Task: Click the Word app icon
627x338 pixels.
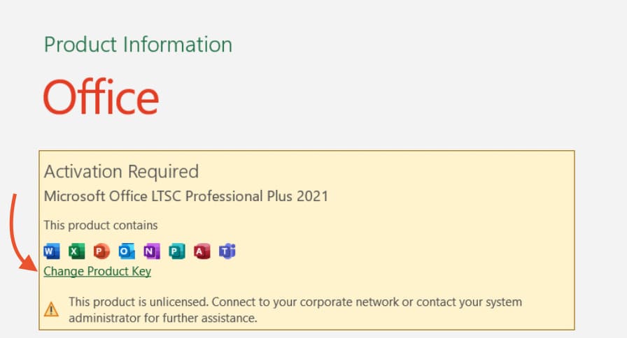Action: click(x=51, y=251)
